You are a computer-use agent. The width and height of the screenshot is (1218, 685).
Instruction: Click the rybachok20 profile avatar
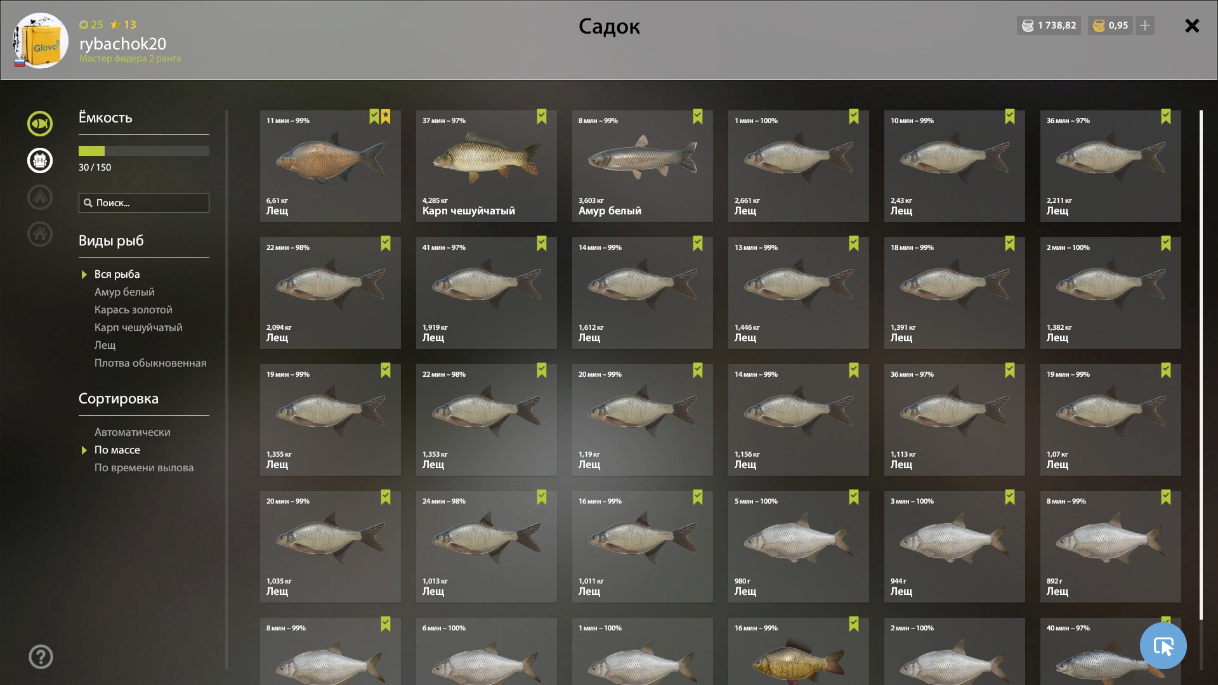coord(41,41)
